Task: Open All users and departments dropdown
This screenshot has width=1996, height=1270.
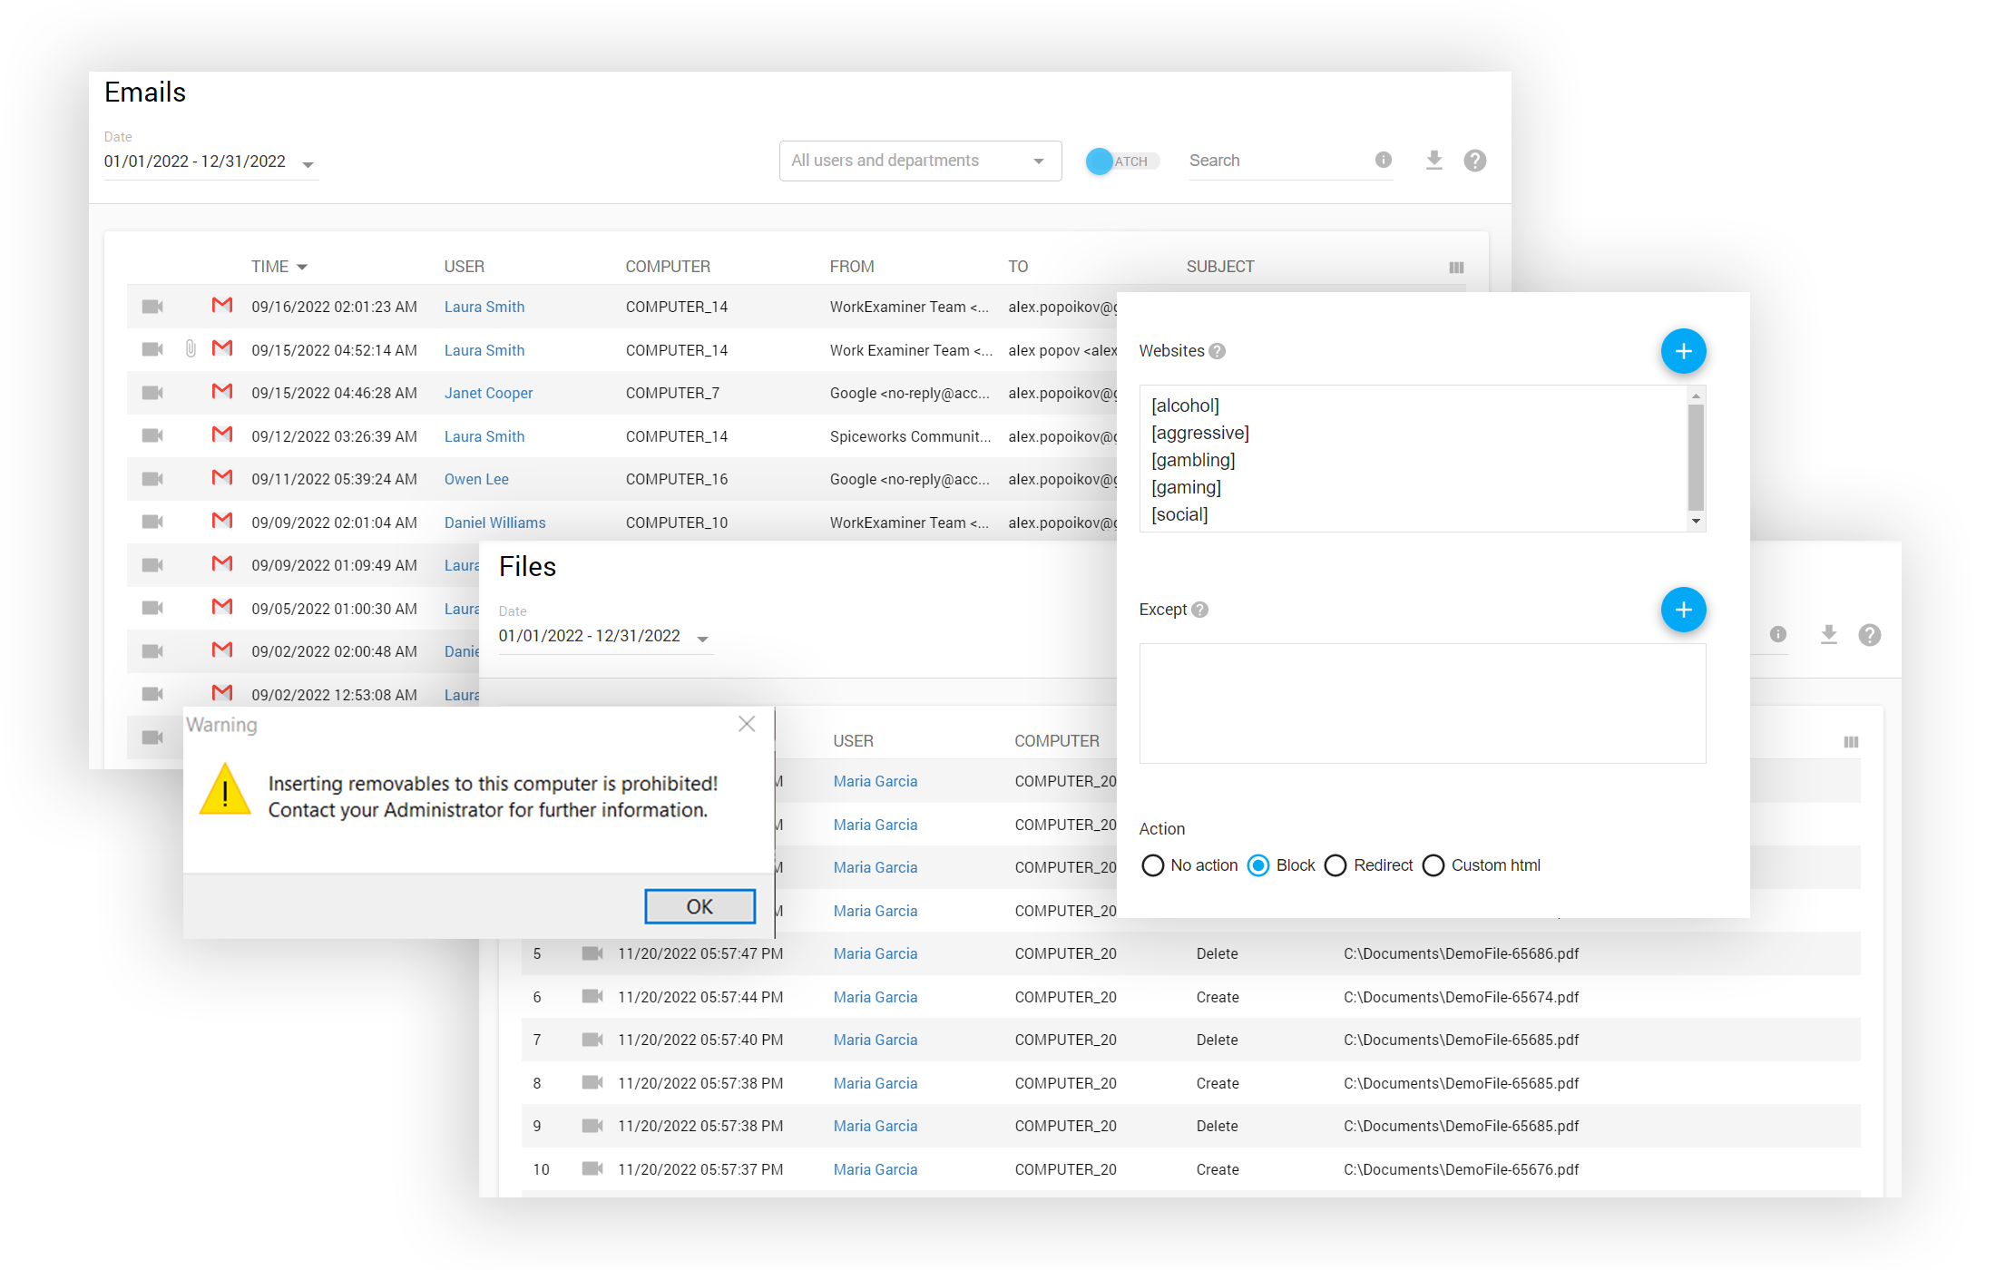Action: point(919,161)
